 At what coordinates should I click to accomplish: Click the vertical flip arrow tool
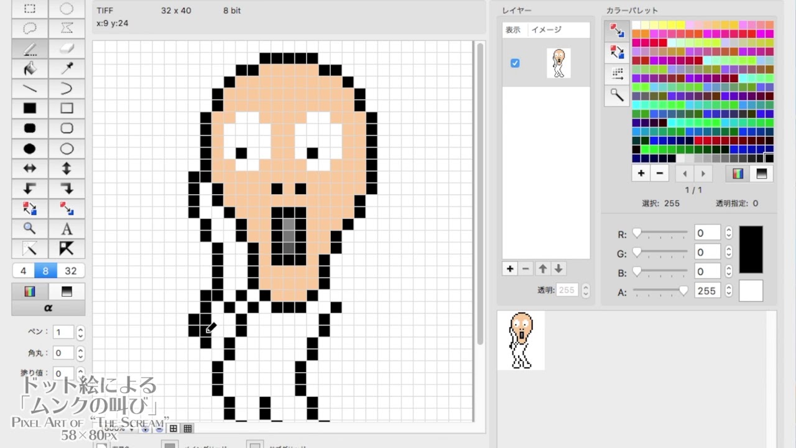click(67, 169)
